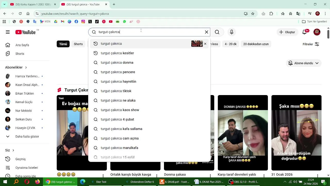The height and width of the screenshot is (186, 330).
Task: Run search with the magnifier button
Action: click(217, 32)
